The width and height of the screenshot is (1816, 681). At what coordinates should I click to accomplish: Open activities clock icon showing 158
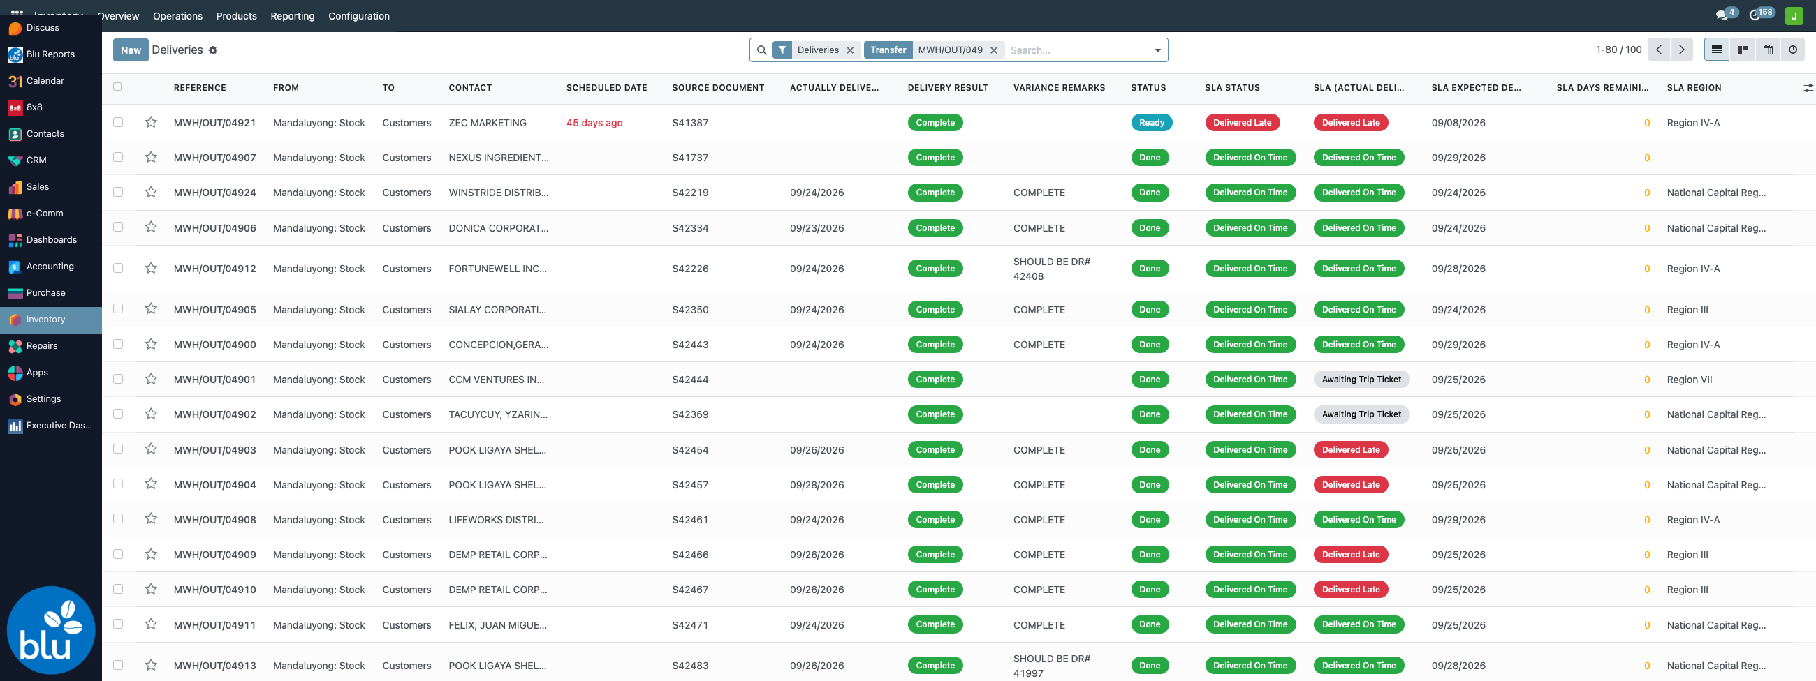[1755, 15]
